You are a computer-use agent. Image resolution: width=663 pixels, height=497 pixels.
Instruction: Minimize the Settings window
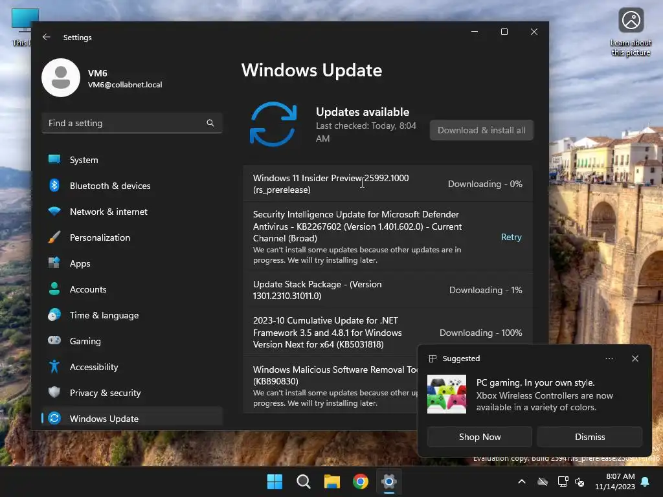(475, 32)
